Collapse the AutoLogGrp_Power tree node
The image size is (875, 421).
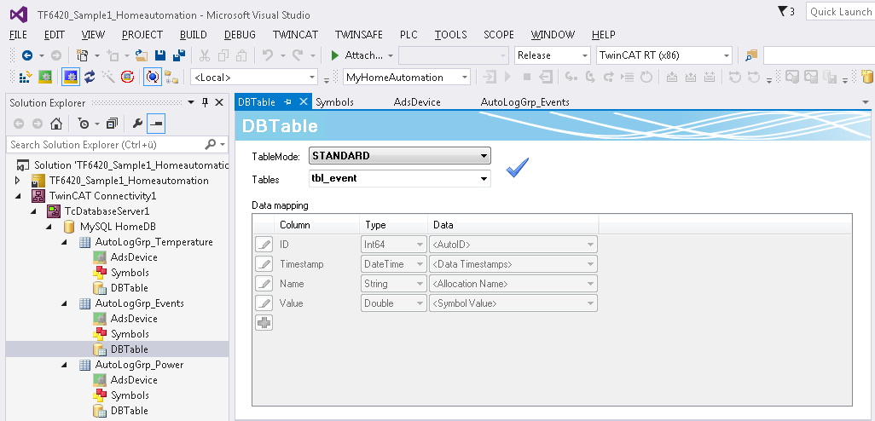pos(64,365)
